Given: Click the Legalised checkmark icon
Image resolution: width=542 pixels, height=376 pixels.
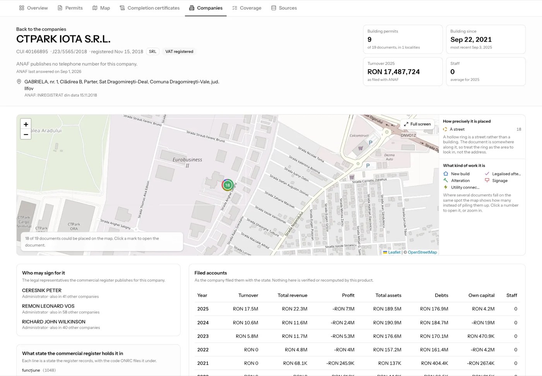Looking at the screenshot, I should click(x=487, y=174).
